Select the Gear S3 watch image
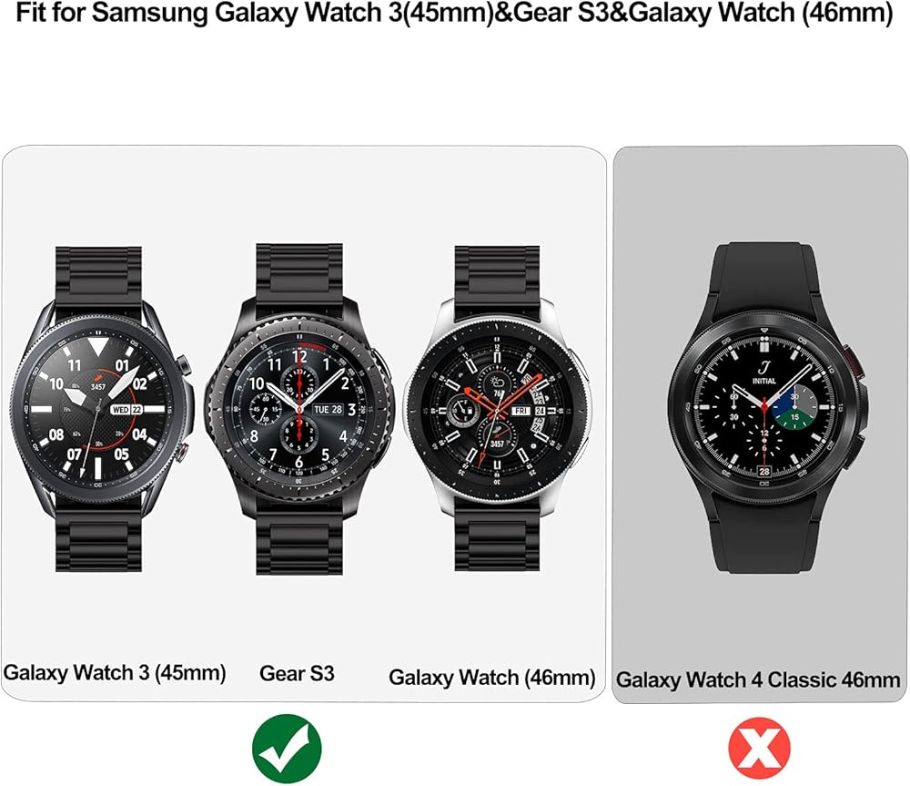Screen dimensions: 910x786 [299, 409]
